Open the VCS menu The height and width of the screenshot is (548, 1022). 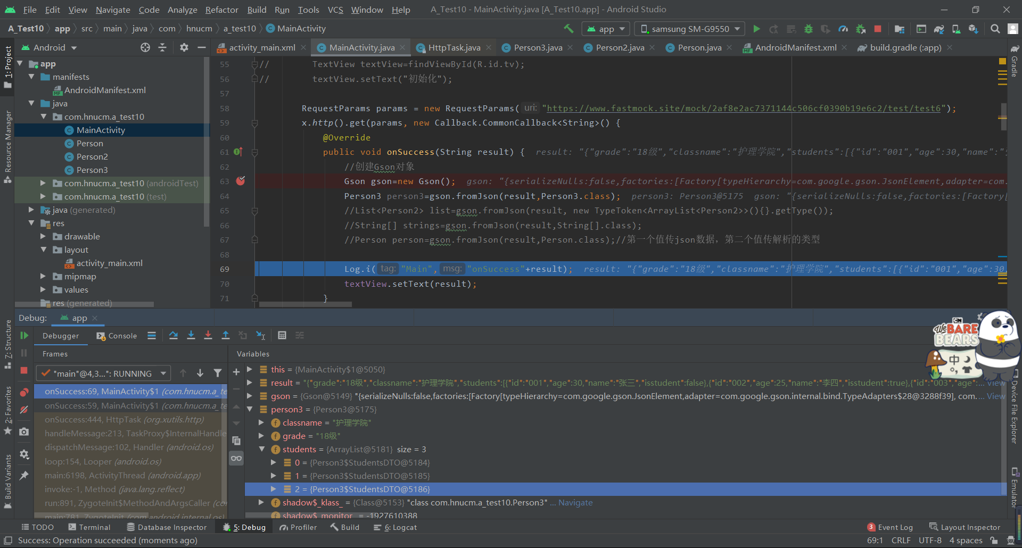[335, 10]
